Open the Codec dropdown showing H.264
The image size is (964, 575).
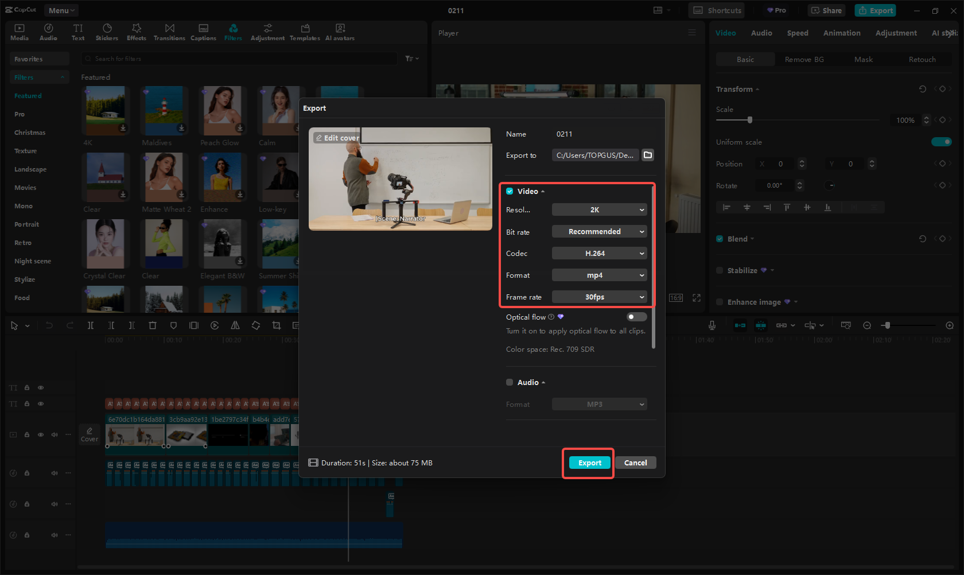pyautogui.click(x=599, y=253)
